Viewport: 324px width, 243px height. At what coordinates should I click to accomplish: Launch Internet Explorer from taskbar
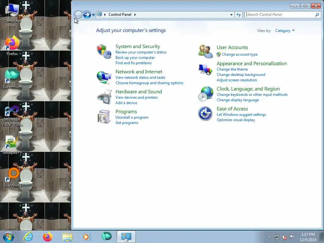28,237
